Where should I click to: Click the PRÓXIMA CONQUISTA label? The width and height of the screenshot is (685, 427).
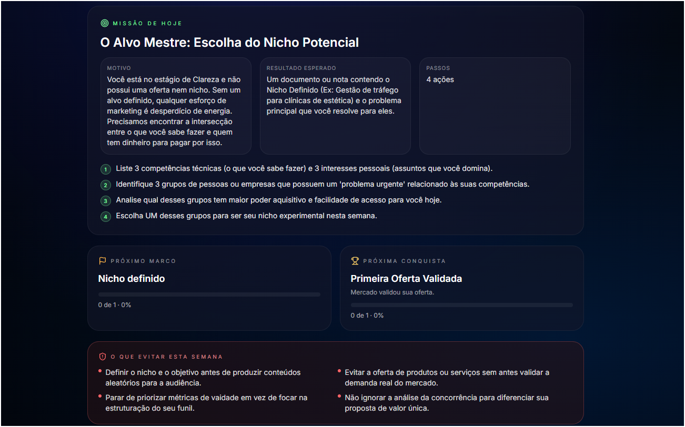(x=404, y=261)
